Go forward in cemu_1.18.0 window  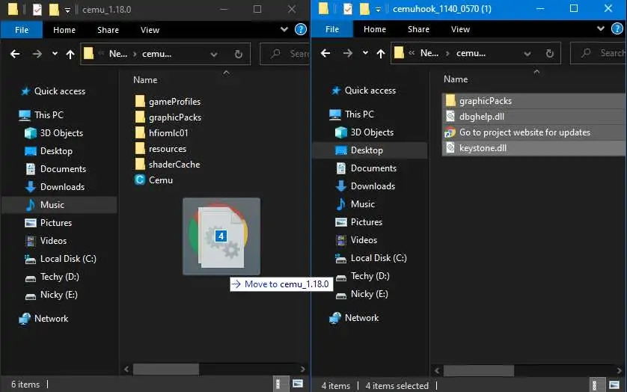click(37, 54)
